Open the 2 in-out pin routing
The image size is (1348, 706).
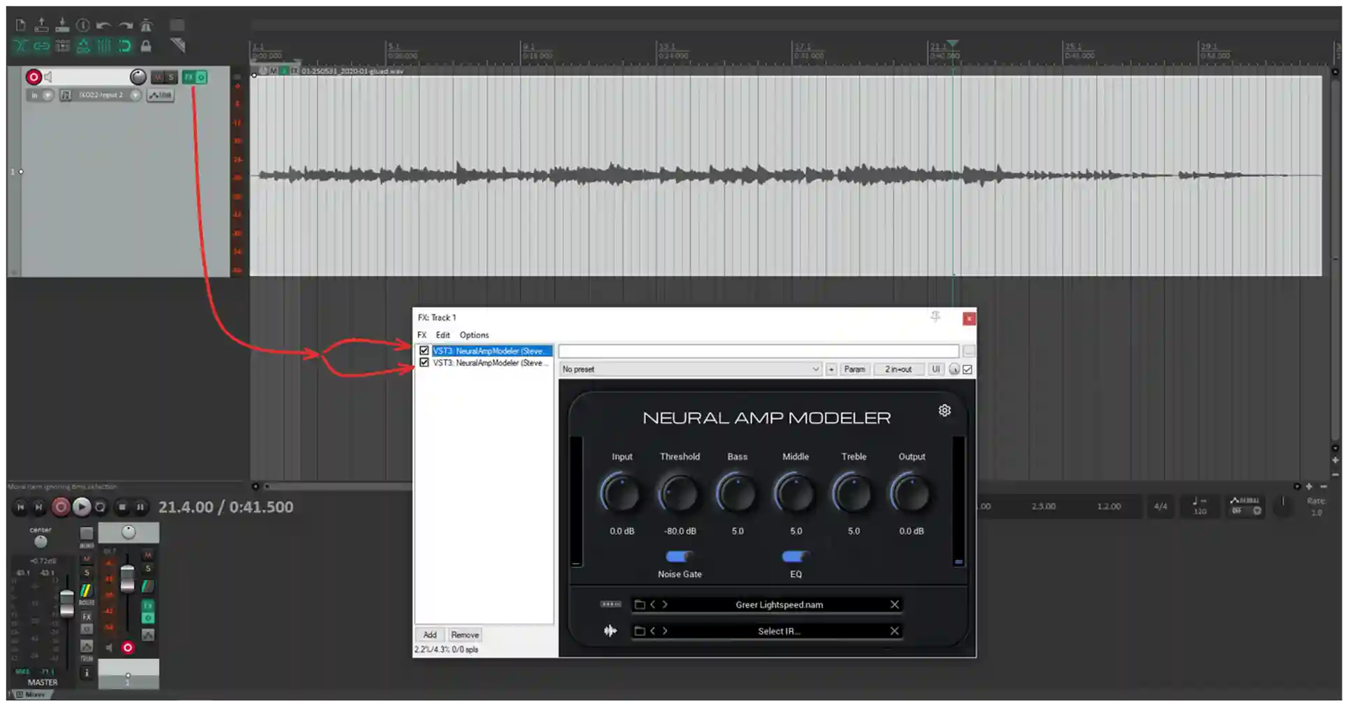pyautogui.click(x=898, y=369)
